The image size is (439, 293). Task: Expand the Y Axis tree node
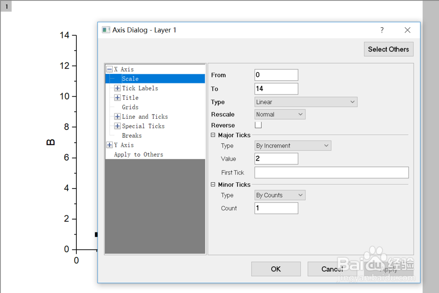109,145
